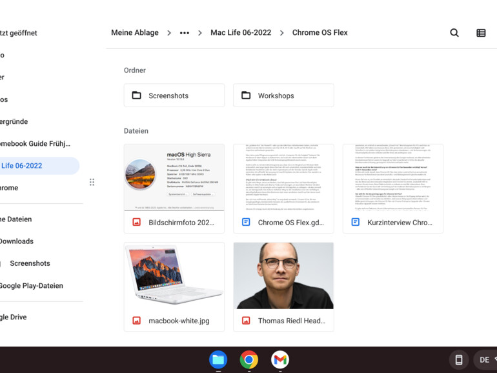Launch Chrome browser from shelf
497x373 pixels.
(249, 359)
